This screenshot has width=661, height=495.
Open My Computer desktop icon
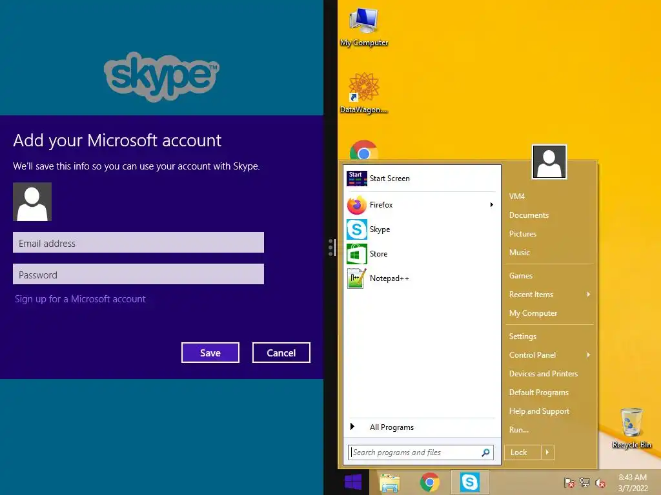point(364,27)
